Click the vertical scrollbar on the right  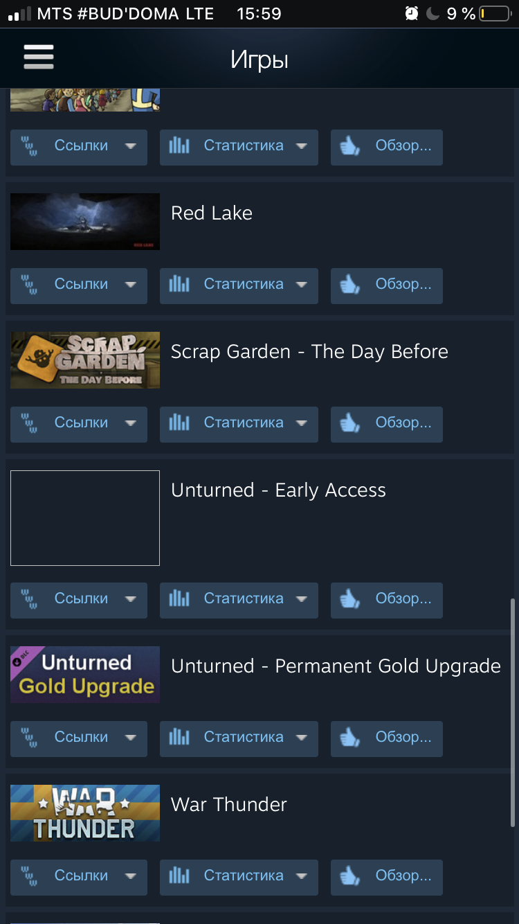pos(512,712)
